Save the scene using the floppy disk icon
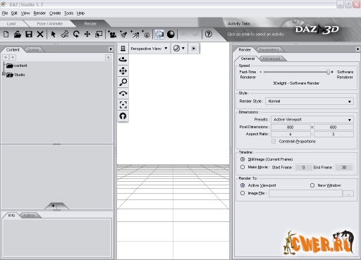This screenshot has height=260, width=361. [x=29, y=35]
